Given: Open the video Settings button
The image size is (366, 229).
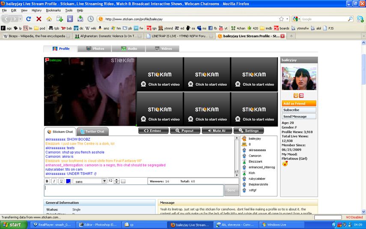Looking at the screenshot, I should (249, 131).
